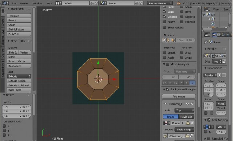
Task: Click the tool shelf vertical scrollbar
Action: click(x=34, y=30)
